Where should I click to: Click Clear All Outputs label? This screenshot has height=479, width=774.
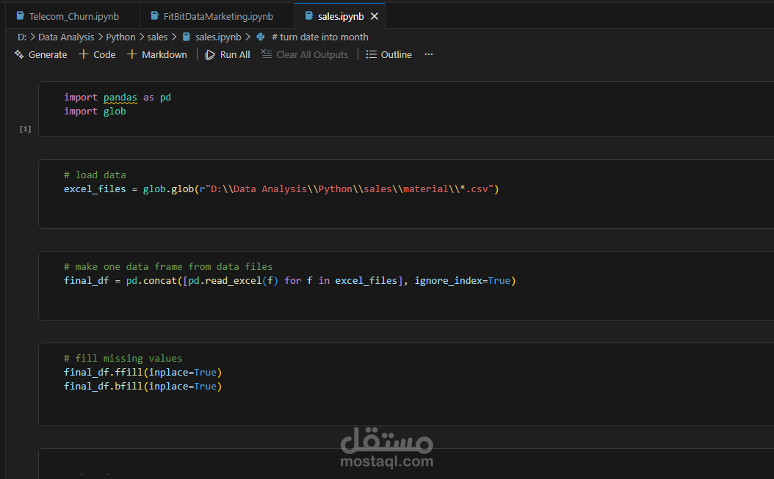(312, 55)
